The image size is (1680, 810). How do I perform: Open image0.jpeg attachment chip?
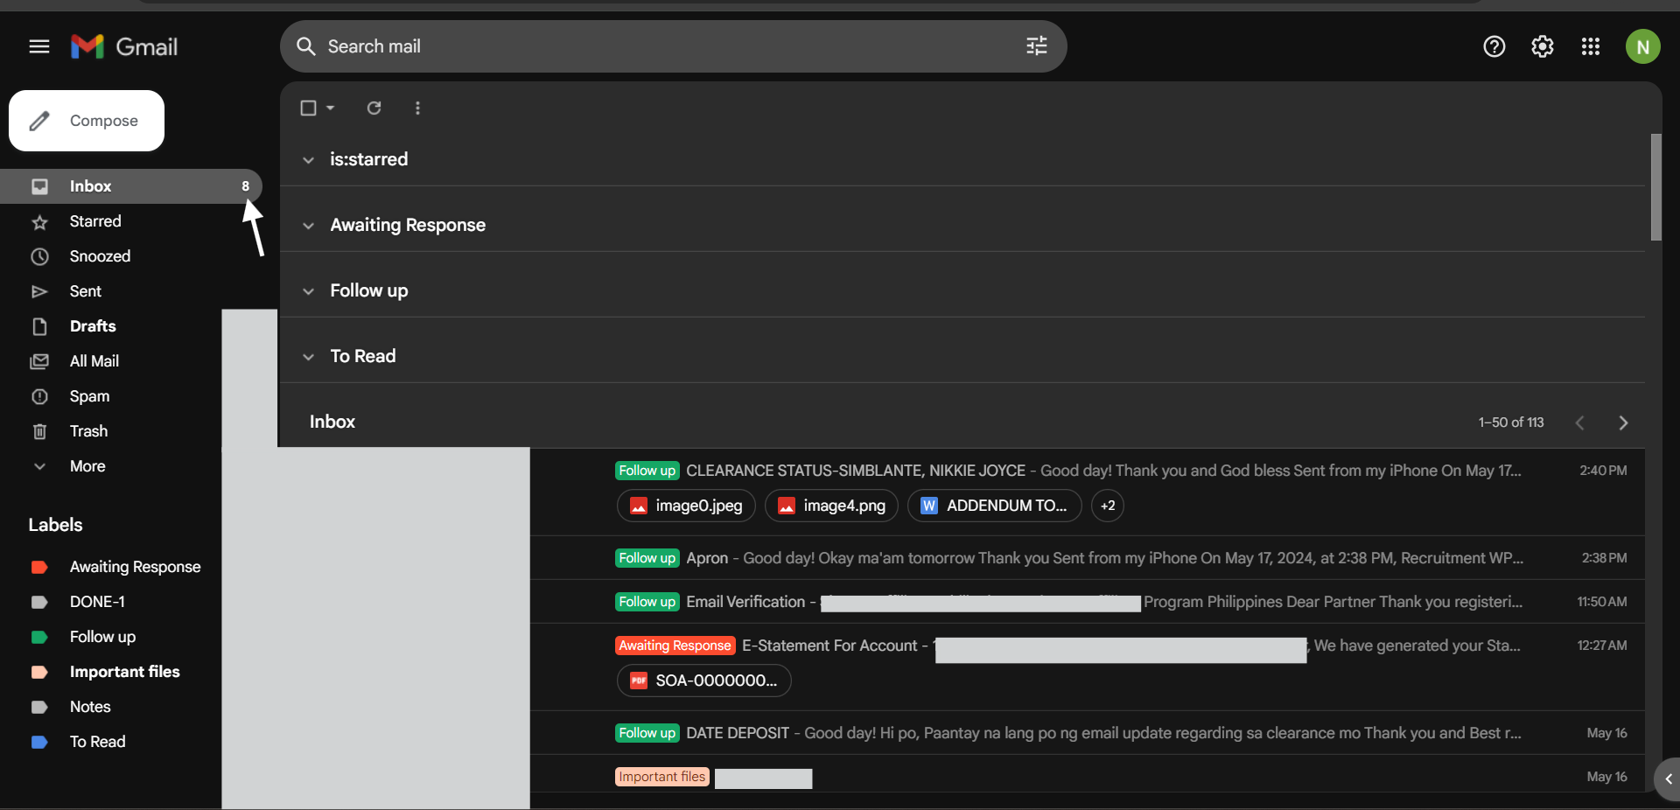[686, 506]
